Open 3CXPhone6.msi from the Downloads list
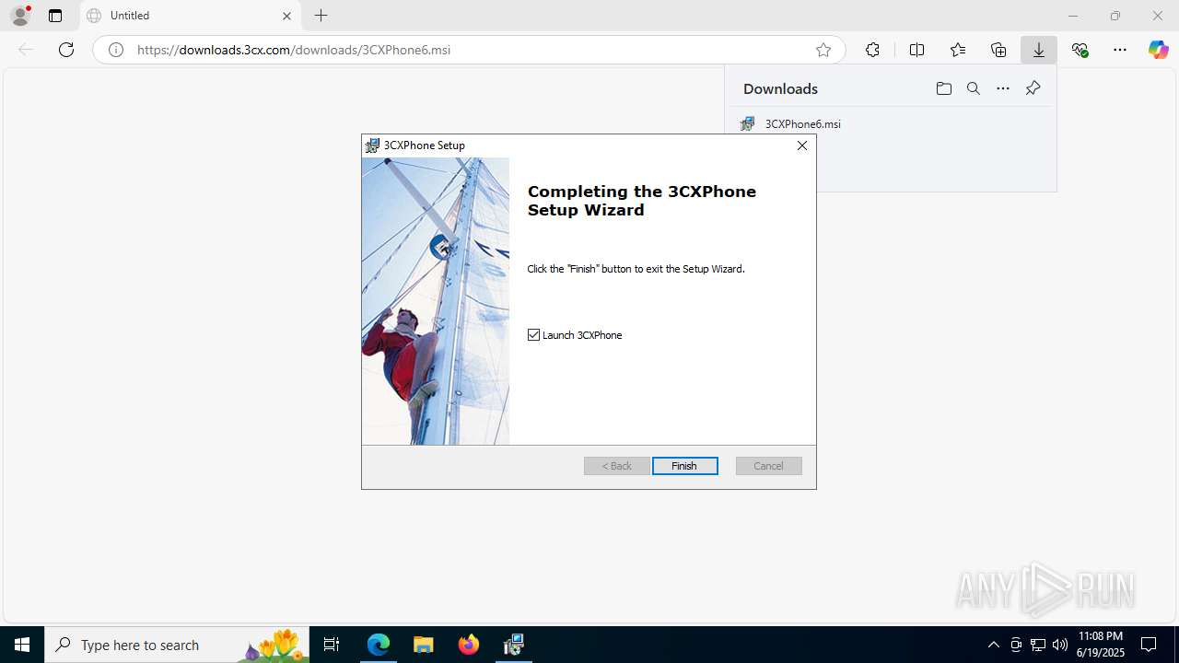Image resolution: width=1179 pixels, height=663 pixels. click(x=802, y=123)
